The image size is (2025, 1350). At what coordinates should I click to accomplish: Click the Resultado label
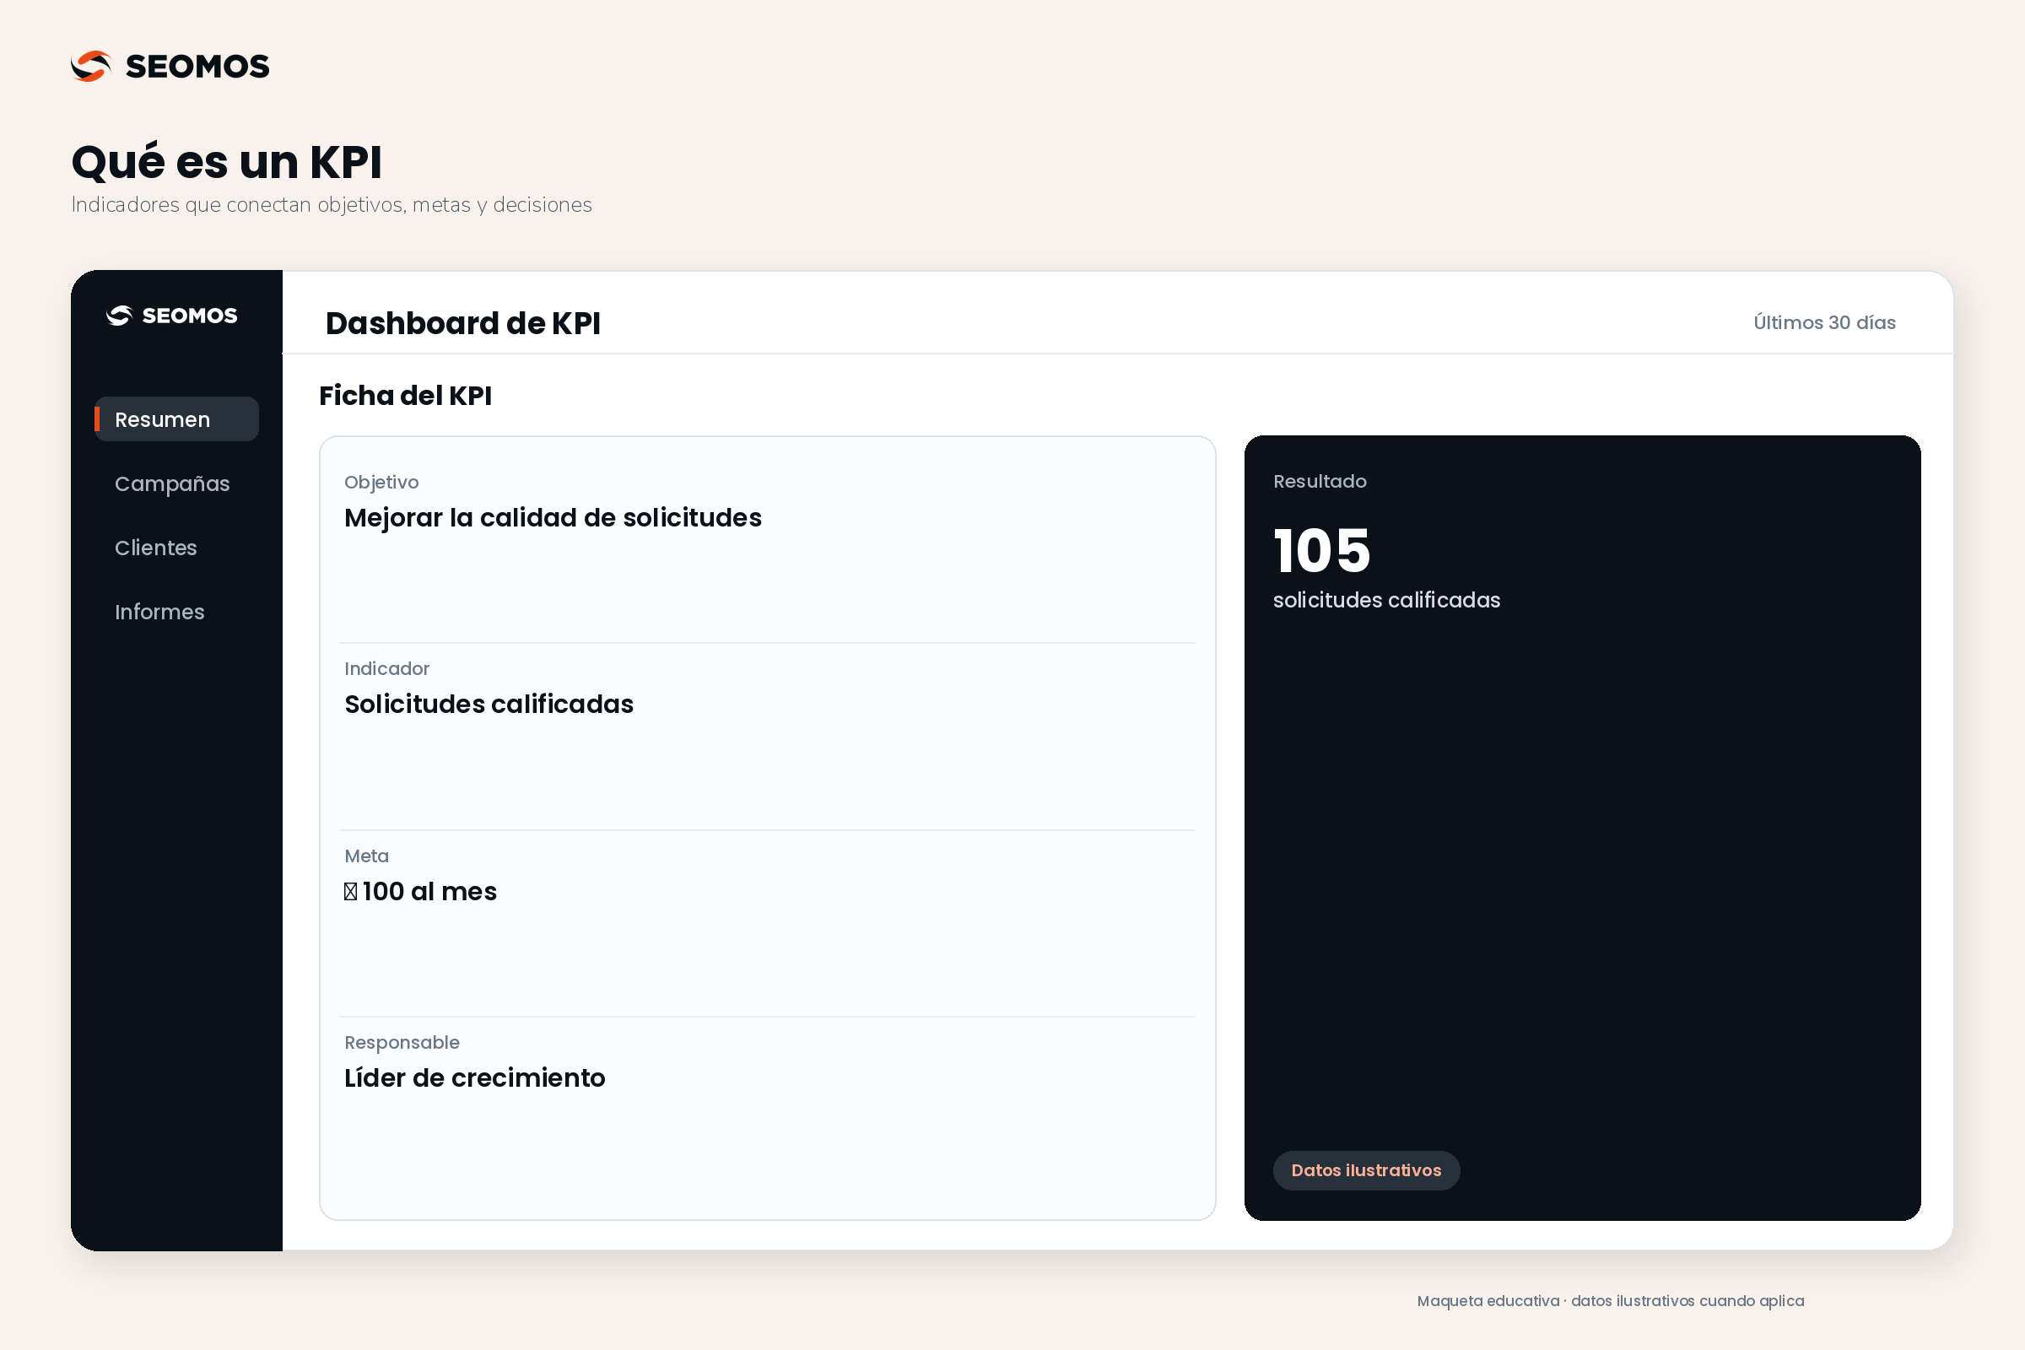coord(1320,481)
